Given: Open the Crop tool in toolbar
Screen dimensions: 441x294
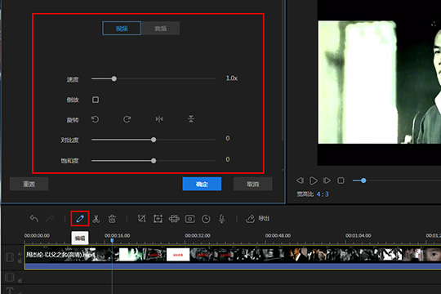Looking at the screenshot, I should (142, 219).
